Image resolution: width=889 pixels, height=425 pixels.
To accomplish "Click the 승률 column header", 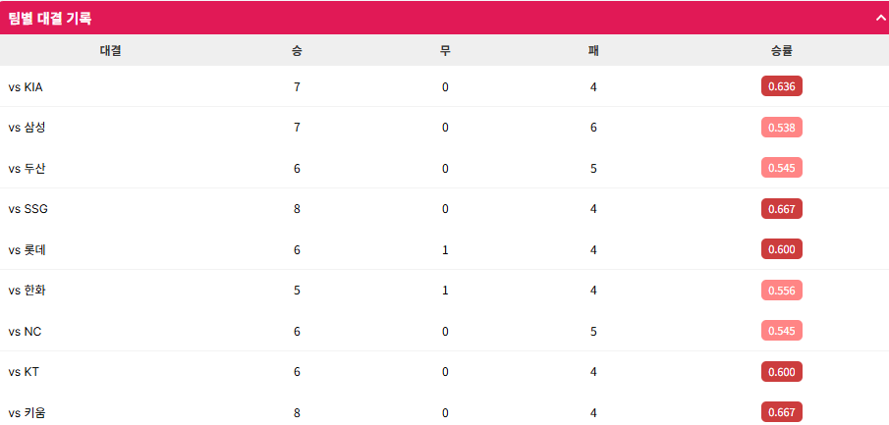I will pyautogui.click(x=781, y=50).
